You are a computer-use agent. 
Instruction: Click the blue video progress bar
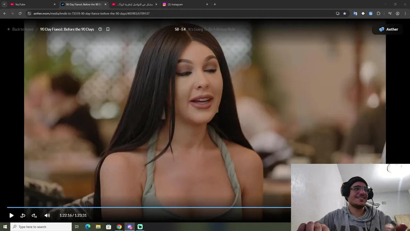(x=149, y=208)
